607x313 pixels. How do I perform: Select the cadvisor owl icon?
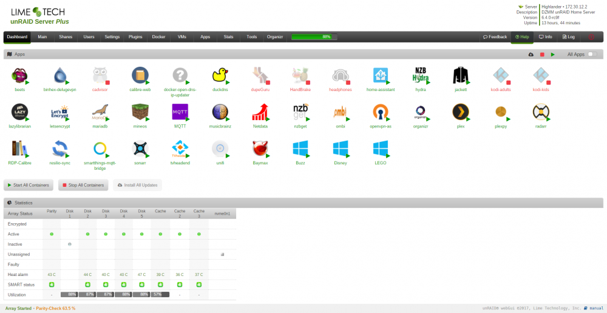100,75
